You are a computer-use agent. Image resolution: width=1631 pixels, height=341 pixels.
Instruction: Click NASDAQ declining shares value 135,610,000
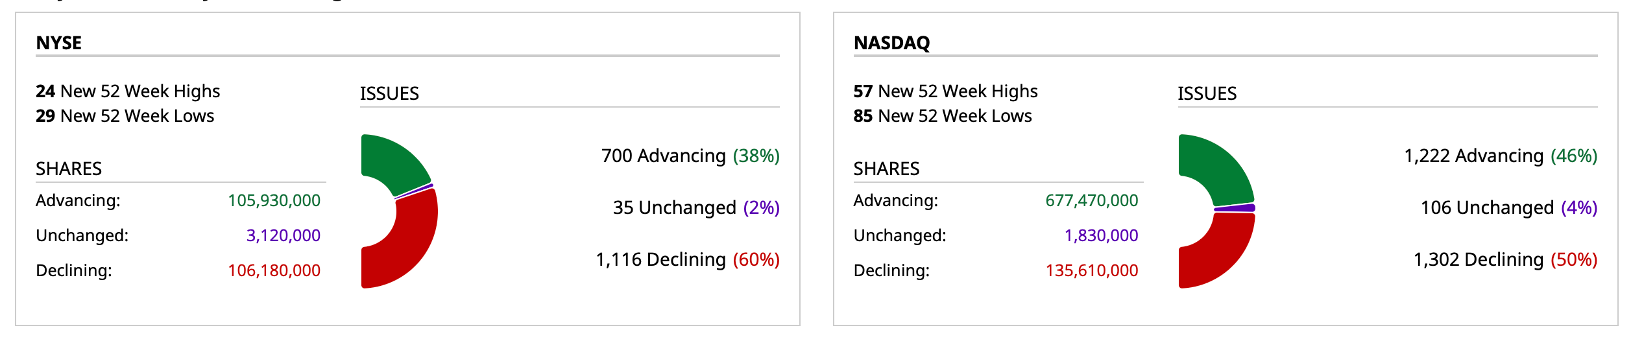[1091, 270]
